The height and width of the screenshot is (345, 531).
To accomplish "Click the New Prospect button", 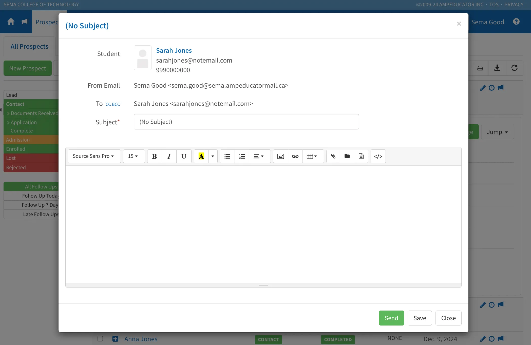I will [28, 68].
